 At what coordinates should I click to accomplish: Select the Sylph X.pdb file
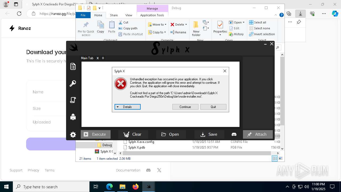click(x=137, y=147)
